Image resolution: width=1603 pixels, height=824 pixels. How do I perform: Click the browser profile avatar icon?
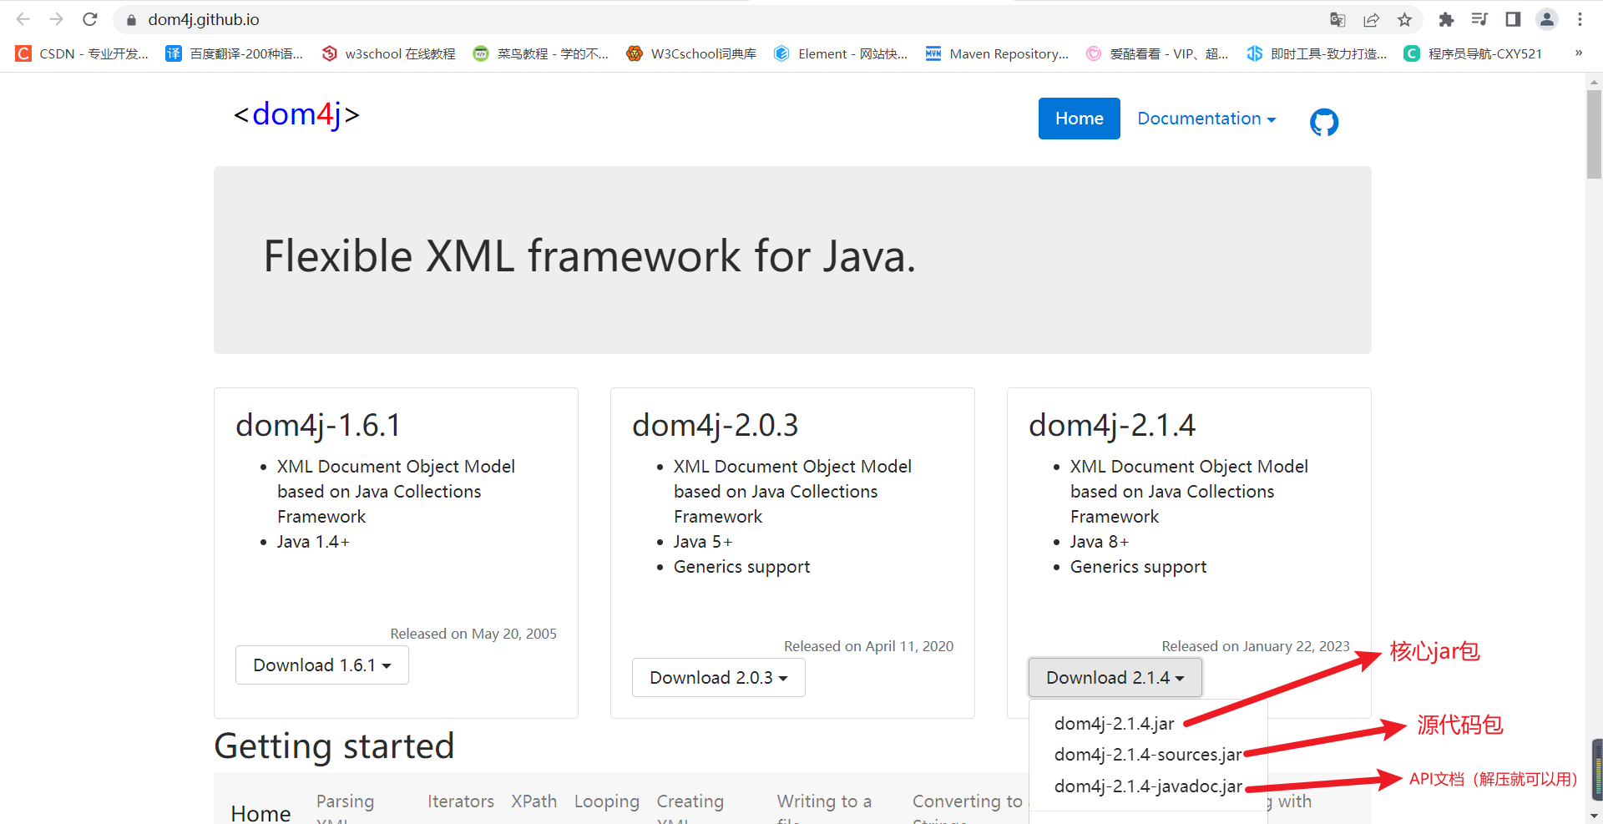pos(1547,19)
